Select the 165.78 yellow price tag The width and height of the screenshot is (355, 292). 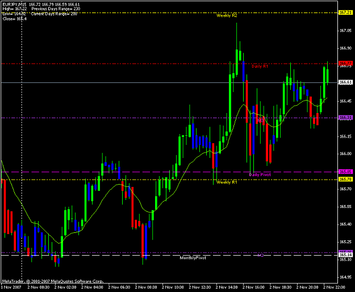pos(346,180)
